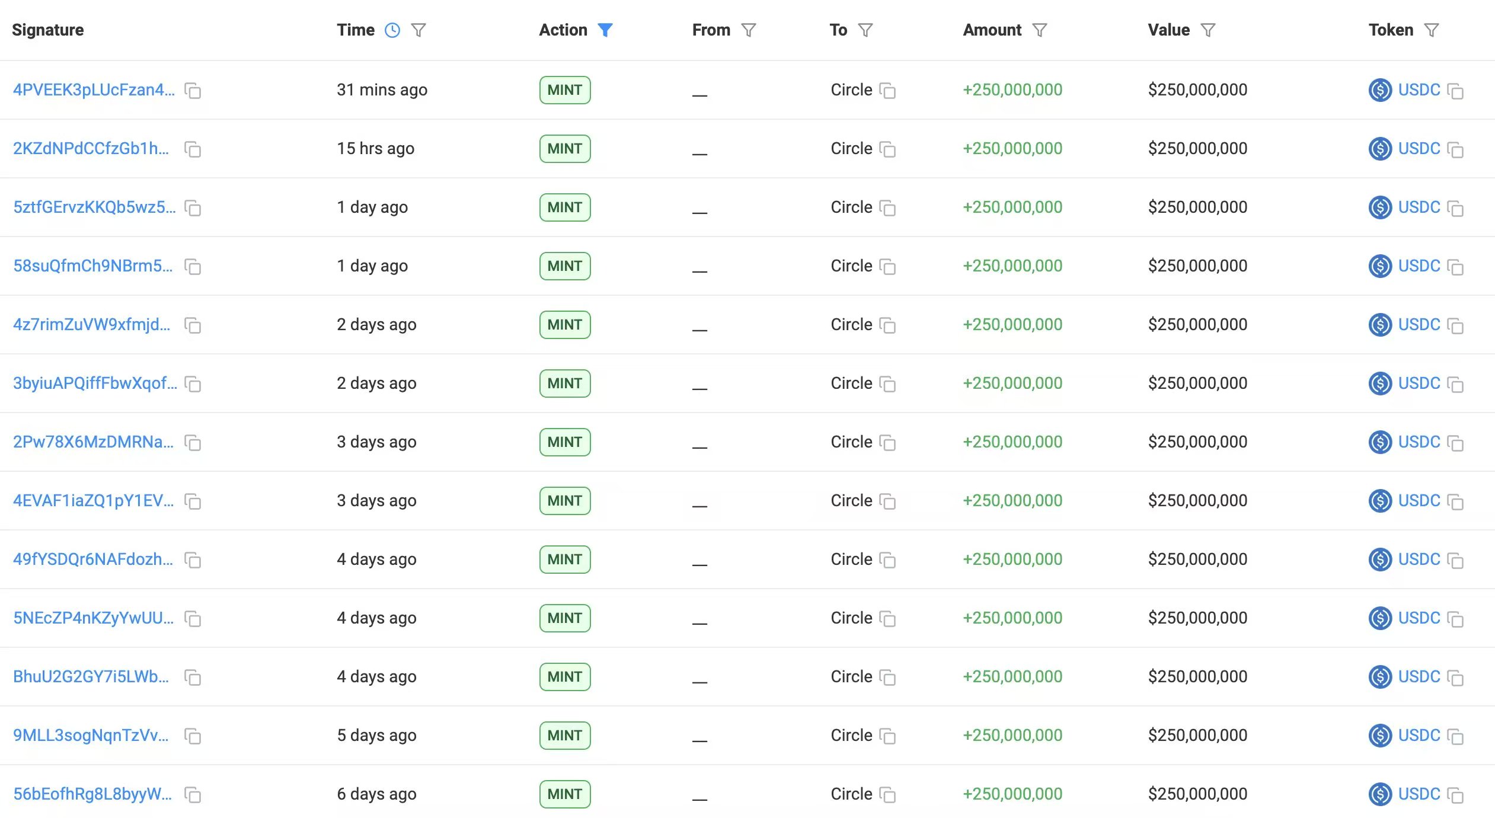Click the Token column filter icon

pyautogui.click(x=1432, y=30)
